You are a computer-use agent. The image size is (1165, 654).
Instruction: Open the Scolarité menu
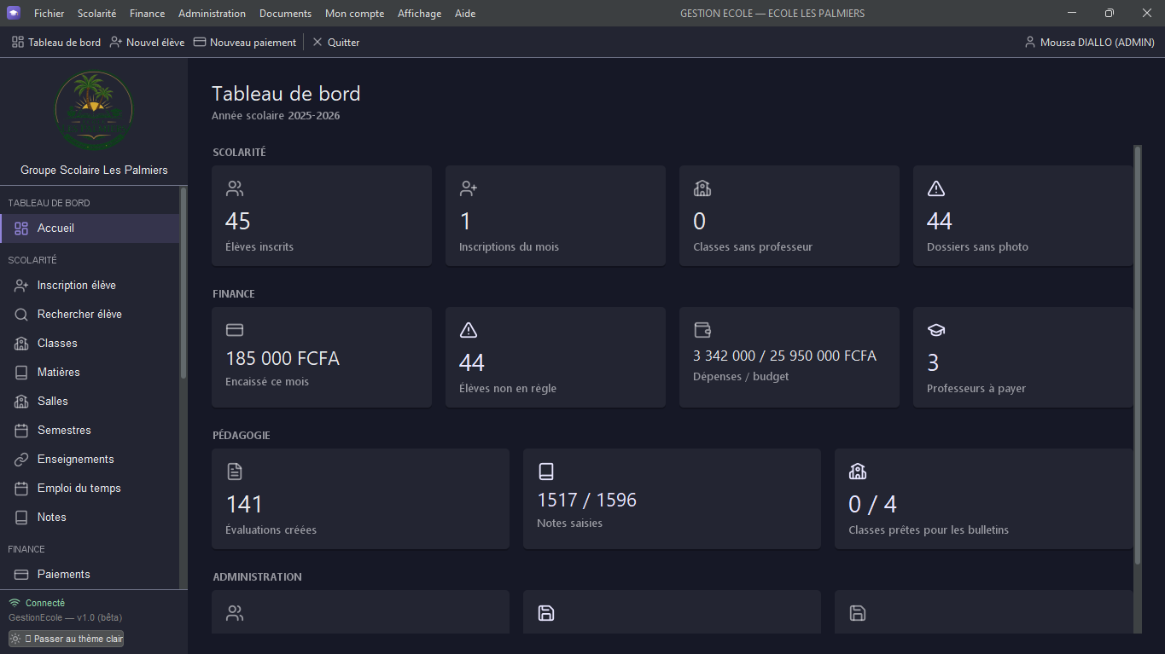(96, 14)
